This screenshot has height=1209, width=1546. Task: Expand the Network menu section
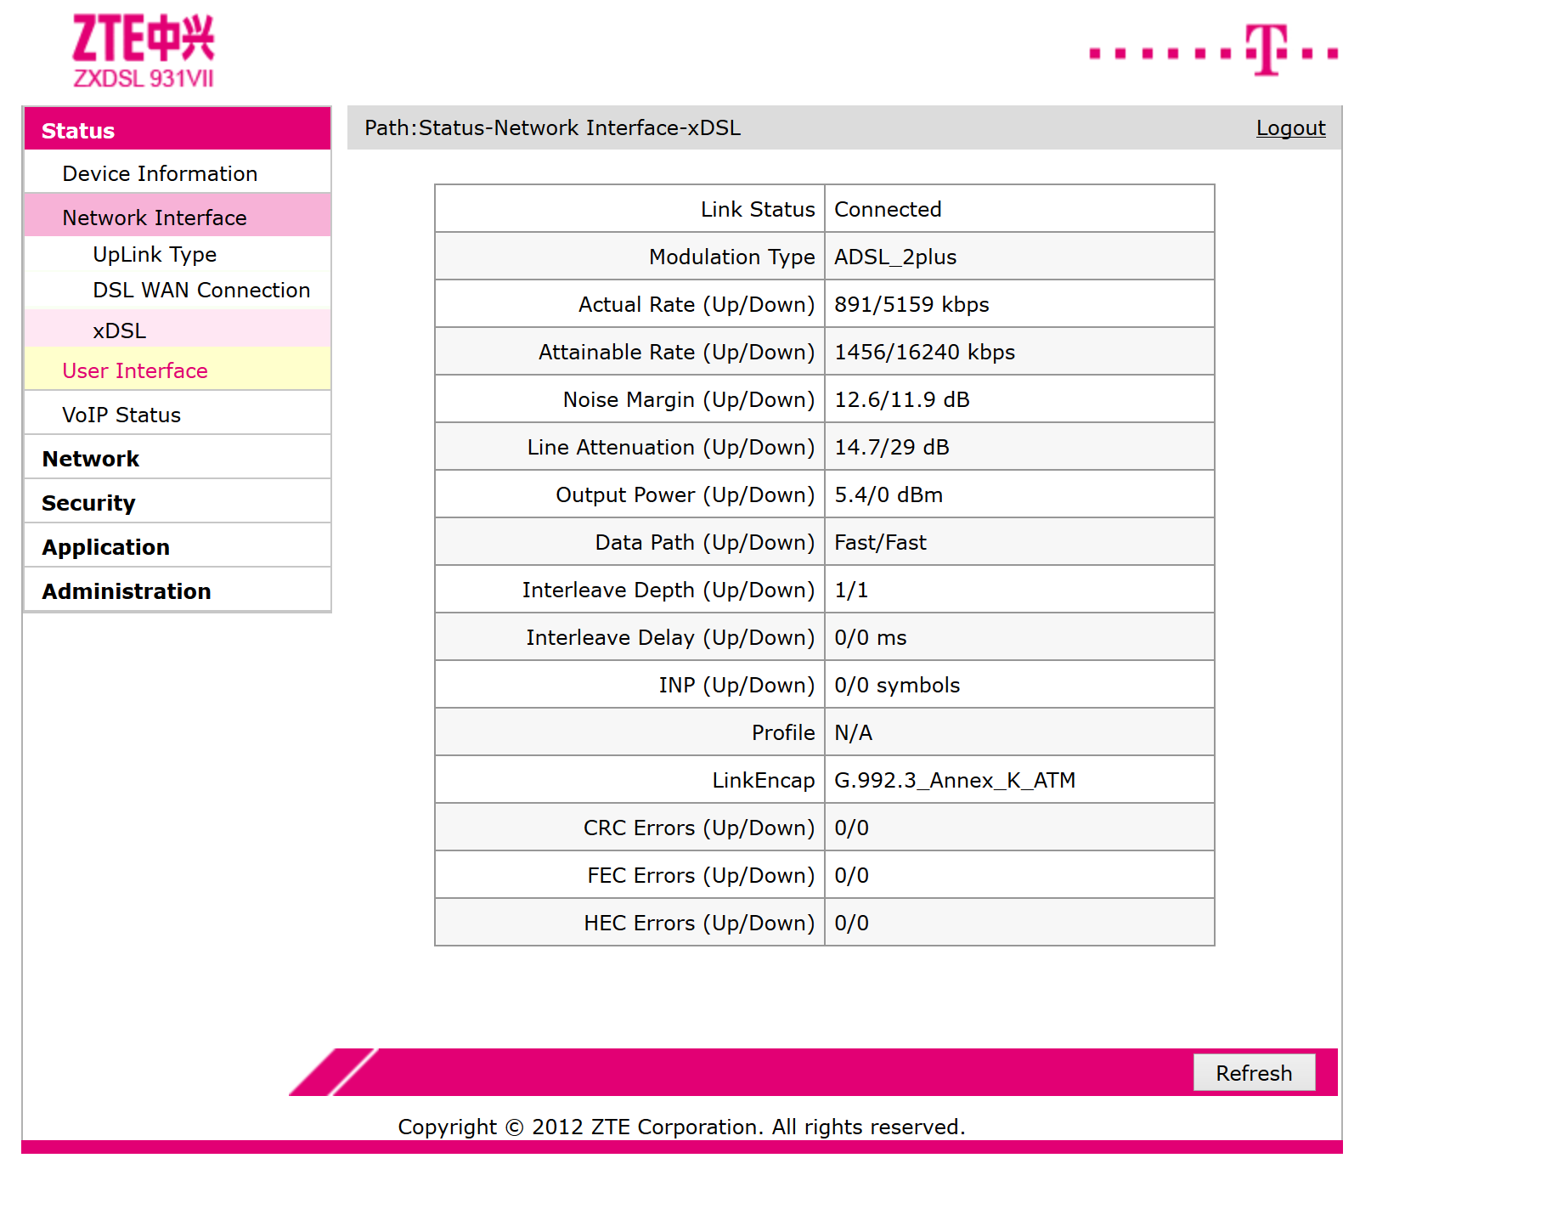[x=90, y=460]
